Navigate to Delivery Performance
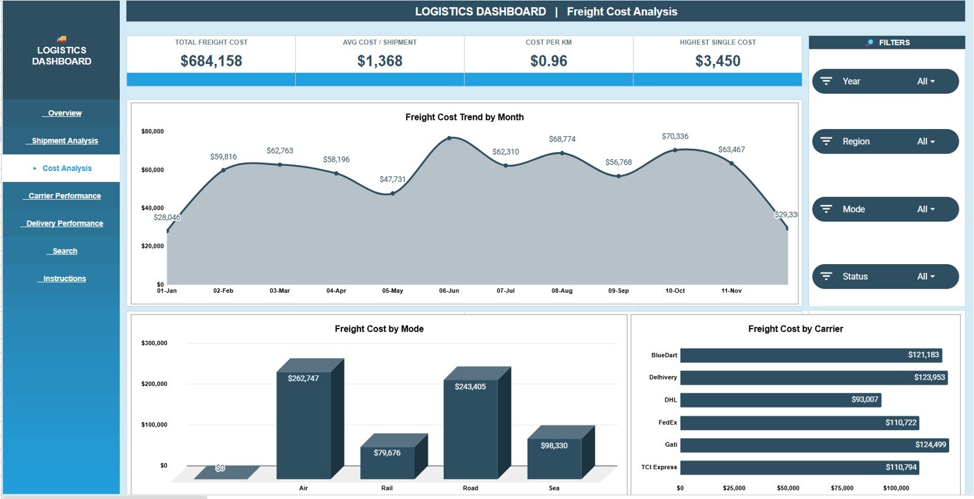Viewport: 974px width, 499px height. point(65,223)
